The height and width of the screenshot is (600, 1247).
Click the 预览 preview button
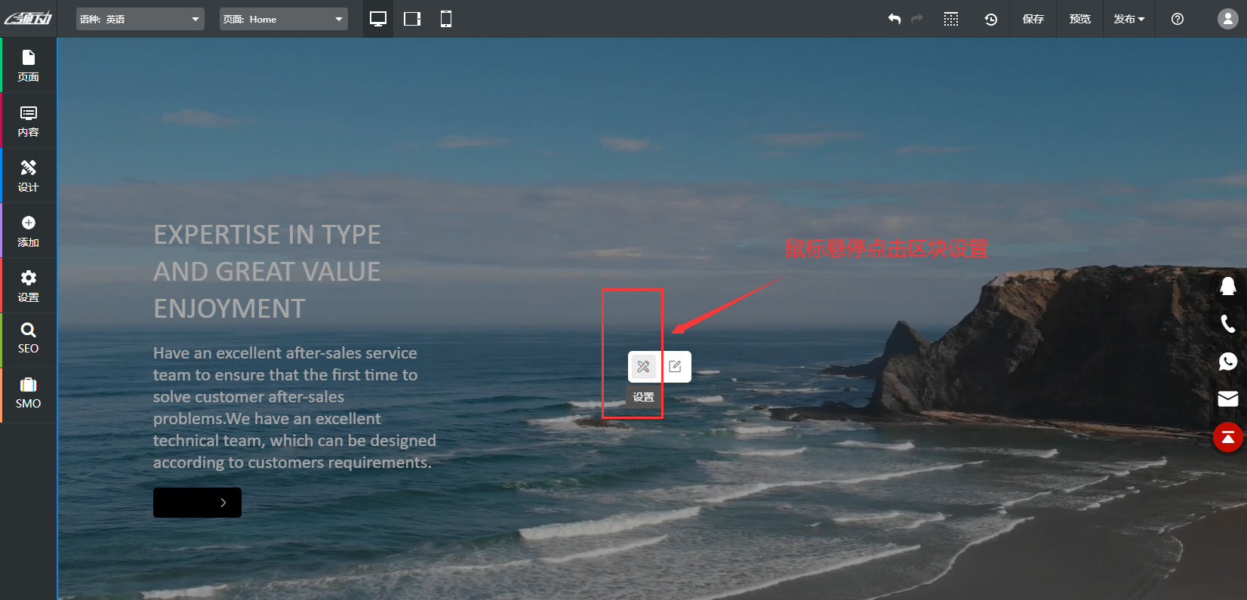pyautogui.click(x=1079, y=19)
